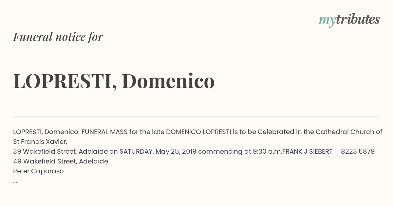Click 'Cathedral Church of' in the notice
This screenshot has height=206, width=393.
point(349,132)
